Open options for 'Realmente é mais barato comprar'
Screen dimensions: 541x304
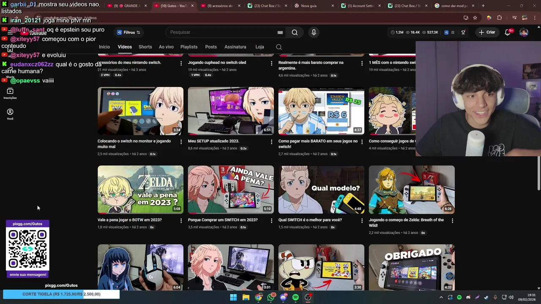click(x=362, y=63)
